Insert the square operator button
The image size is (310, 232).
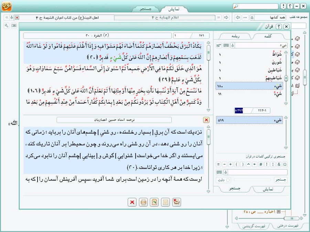(x=285, y=164)
